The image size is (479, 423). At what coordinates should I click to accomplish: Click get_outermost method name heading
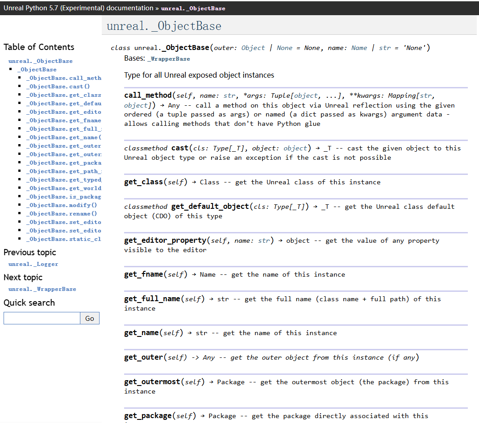click(x=152, y=382)
